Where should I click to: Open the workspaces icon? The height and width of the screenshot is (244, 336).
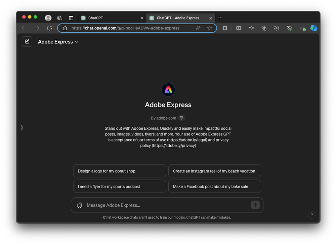click(x=60, y=18)
